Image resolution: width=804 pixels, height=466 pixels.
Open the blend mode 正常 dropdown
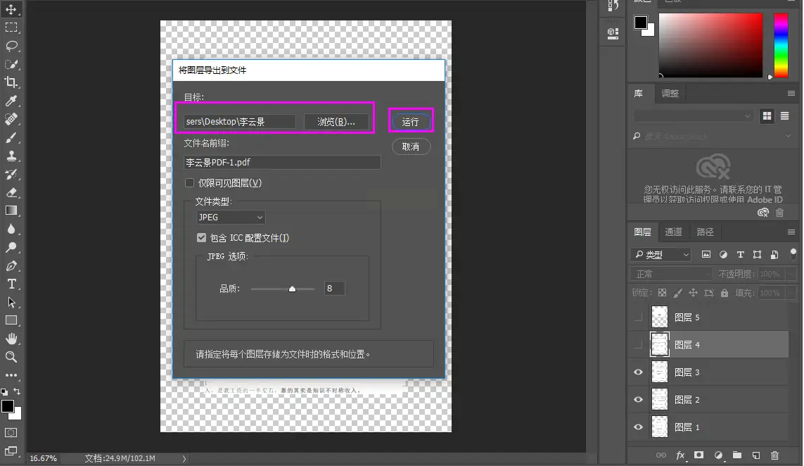coord(672,274)
